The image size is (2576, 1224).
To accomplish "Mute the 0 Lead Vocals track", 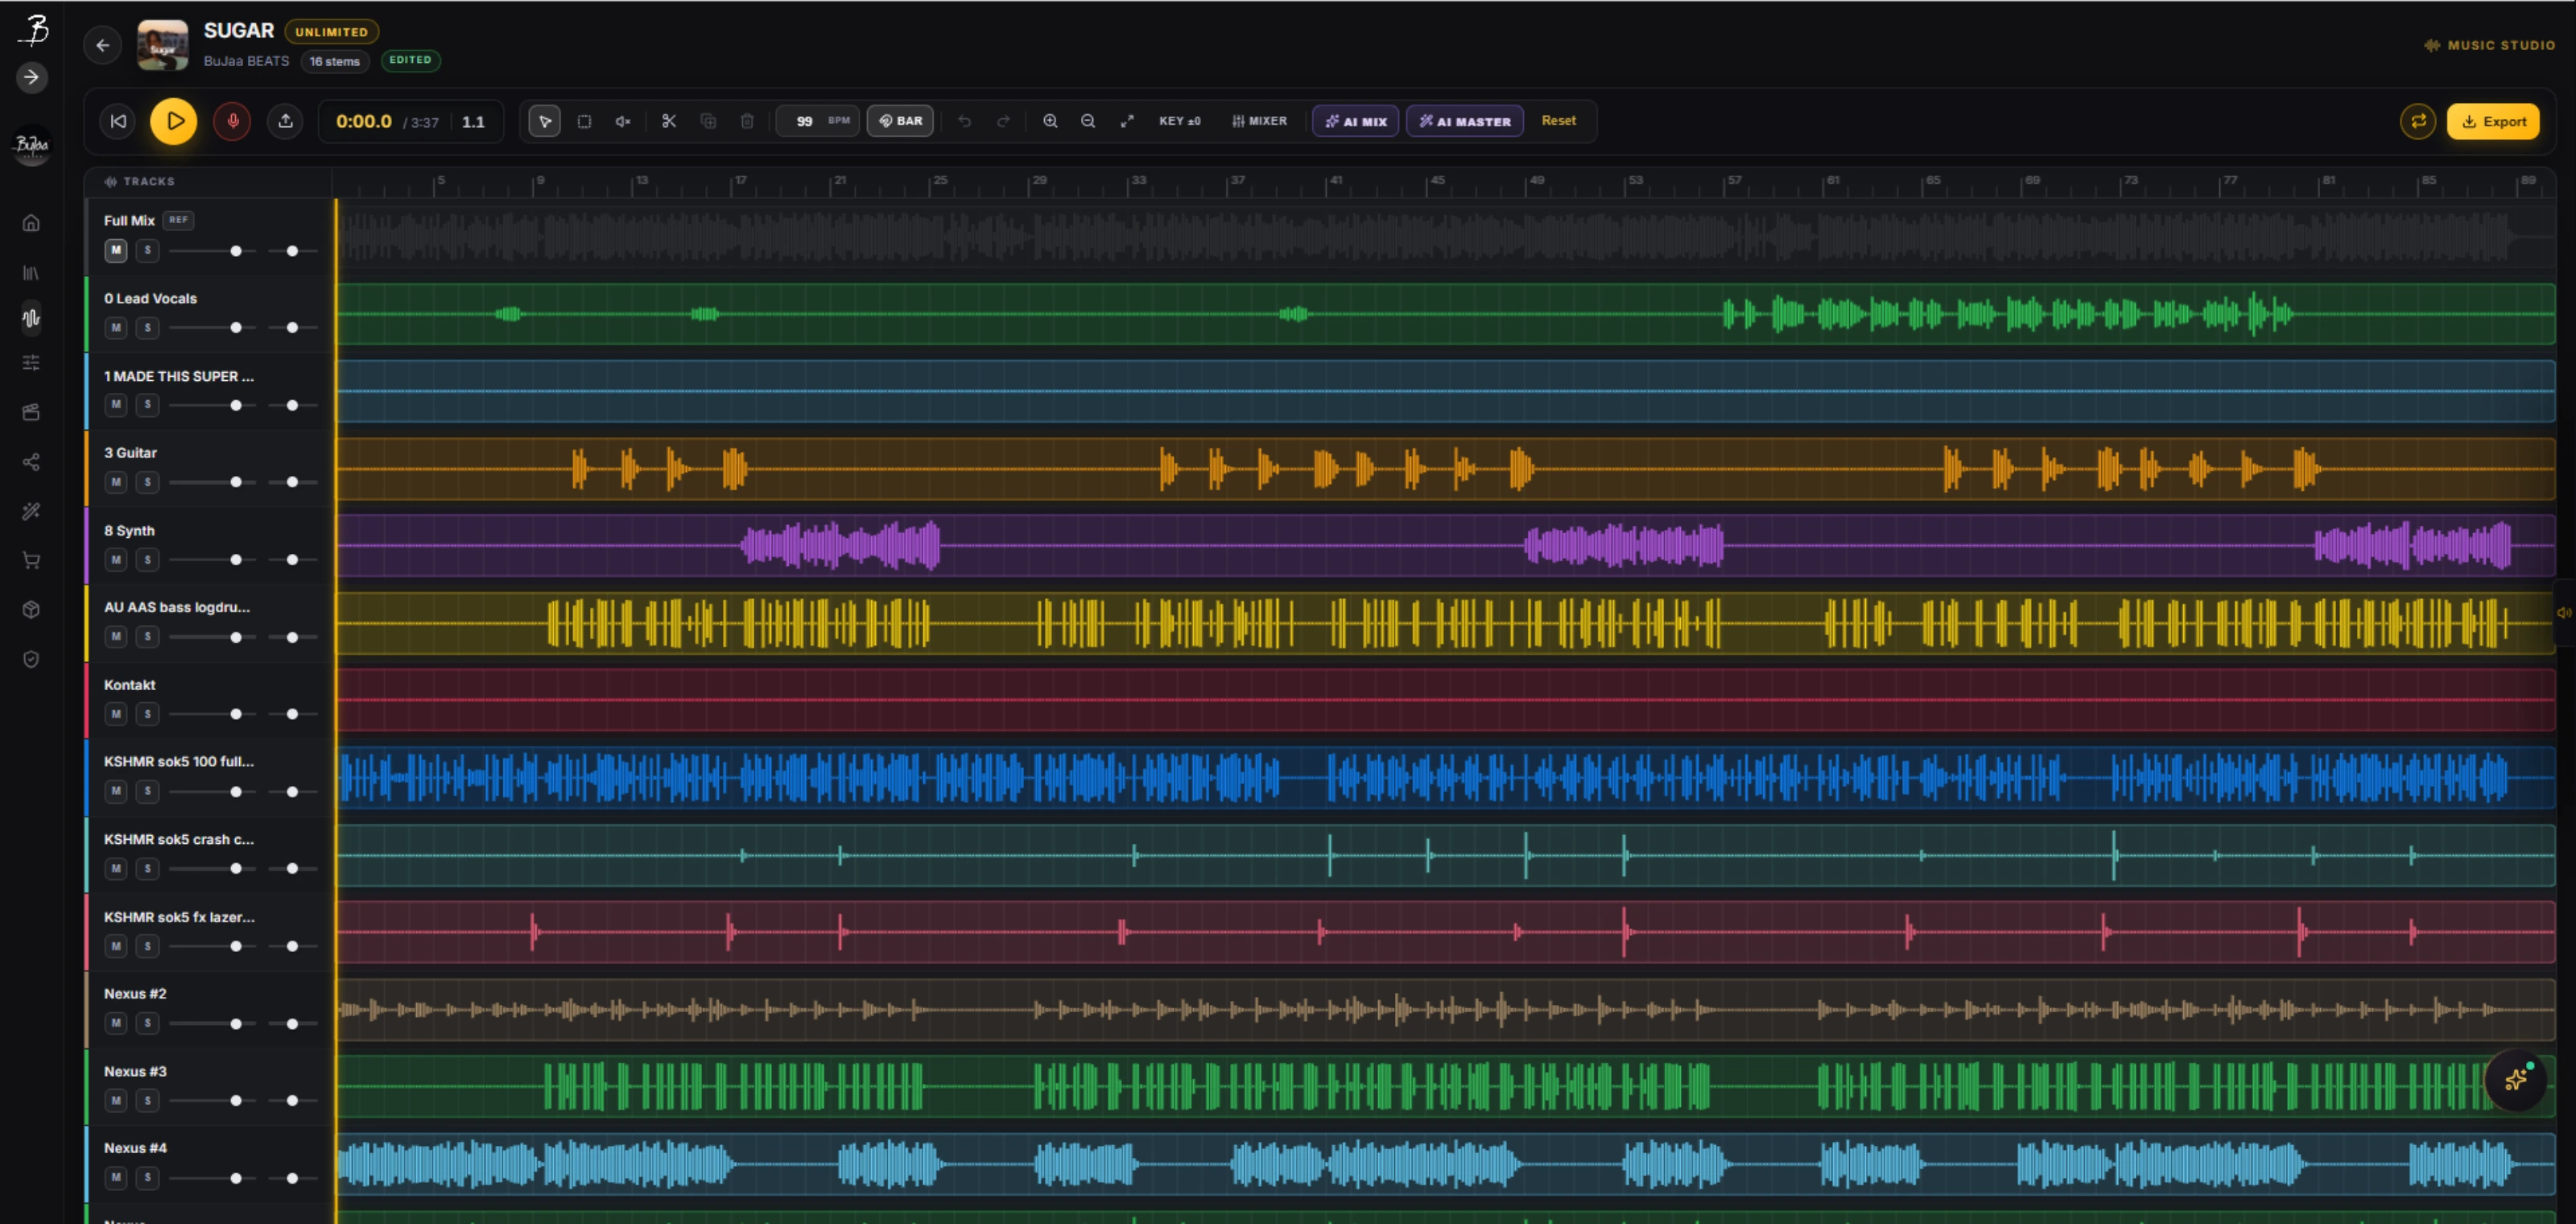I will point(116,327).
